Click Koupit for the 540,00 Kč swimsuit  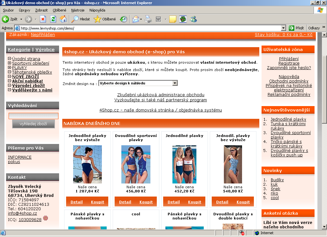(243, 202)
